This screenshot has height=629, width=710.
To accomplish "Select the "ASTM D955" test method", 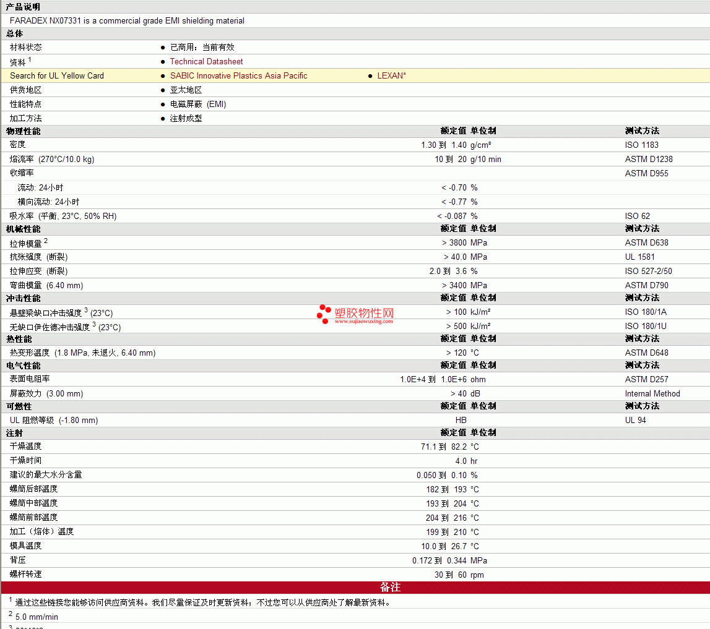I will pyautogui.click(x=647, y=173).
